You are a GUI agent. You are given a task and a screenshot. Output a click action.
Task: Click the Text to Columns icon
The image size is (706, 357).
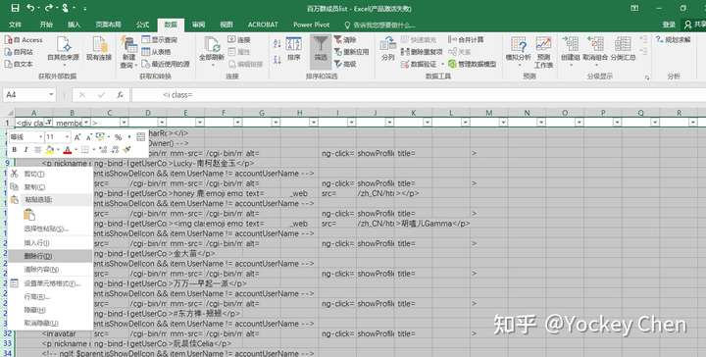(x=387, y=50)
